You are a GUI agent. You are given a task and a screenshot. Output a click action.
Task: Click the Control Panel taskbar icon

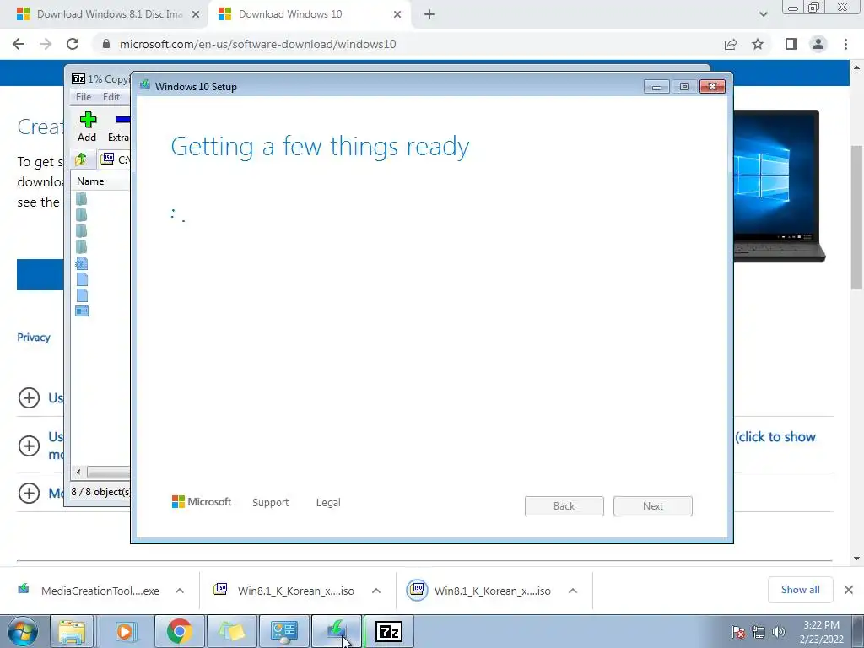point(283,631)
